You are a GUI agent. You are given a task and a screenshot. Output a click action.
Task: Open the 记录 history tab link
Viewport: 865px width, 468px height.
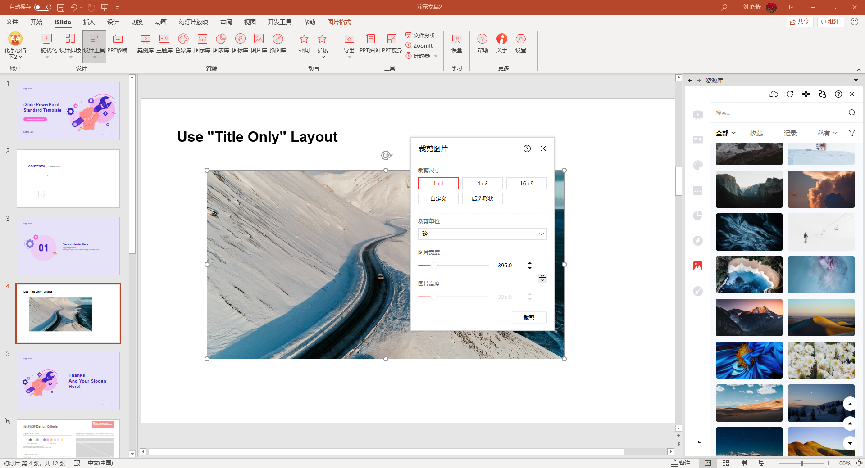click(790, 133)
